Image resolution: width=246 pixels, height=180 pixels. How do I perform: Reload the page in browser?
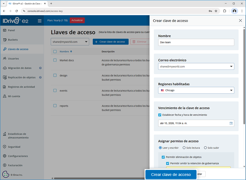click(x=17, y=11)
